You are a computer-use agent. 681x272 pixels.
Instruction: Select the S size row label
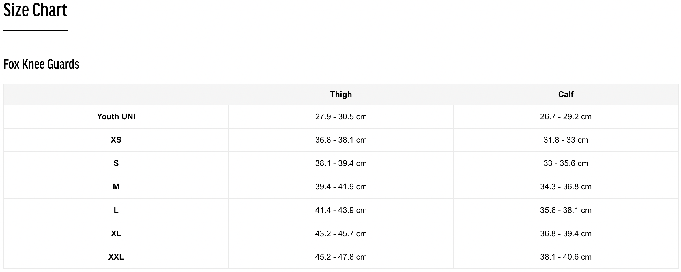tap(116, 163)
